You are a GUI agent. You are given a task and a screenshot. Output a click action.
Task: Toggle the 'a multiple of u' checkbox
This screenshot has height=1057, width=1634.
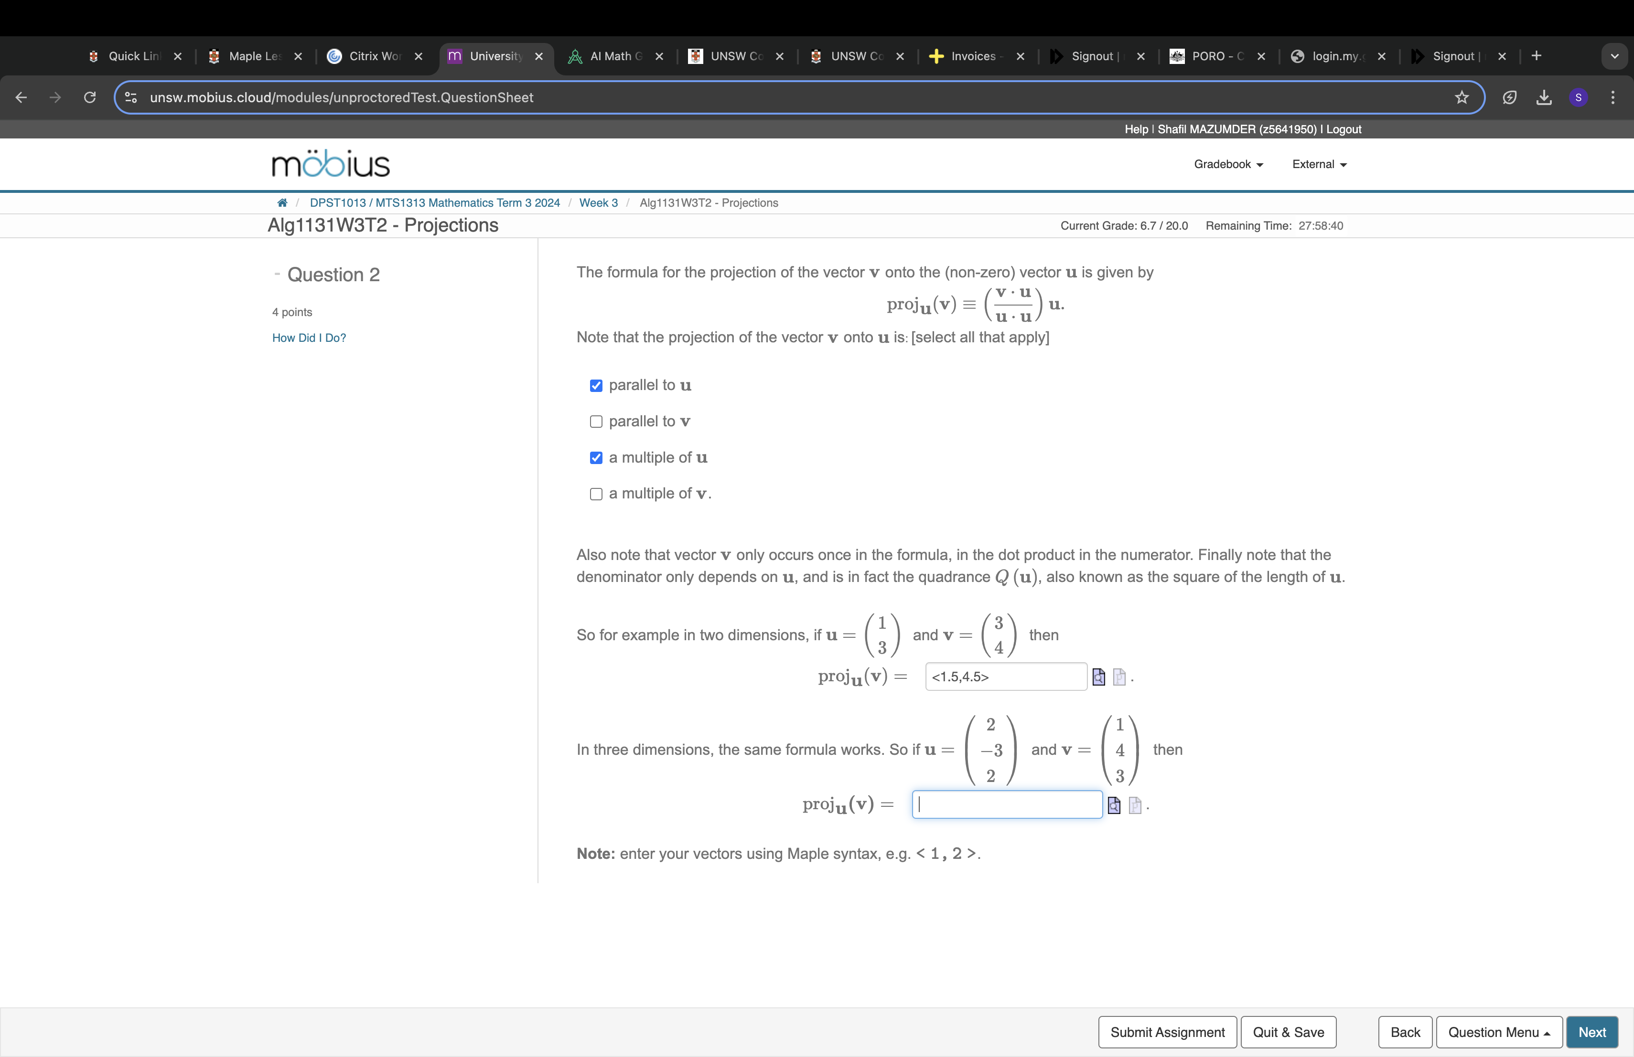point(596,457)
